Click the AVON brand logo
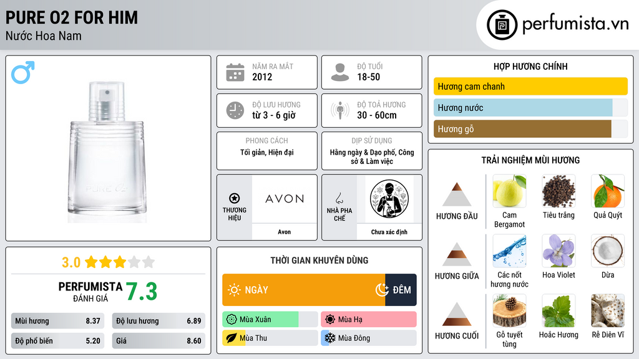Image resolution: width=639 pixels, height=359 pixels. pyautogui.click(x=285, y=199)
